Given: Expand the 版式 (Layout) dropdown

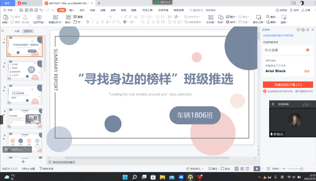Looking at the screenshot, I should tap(68, 22).
